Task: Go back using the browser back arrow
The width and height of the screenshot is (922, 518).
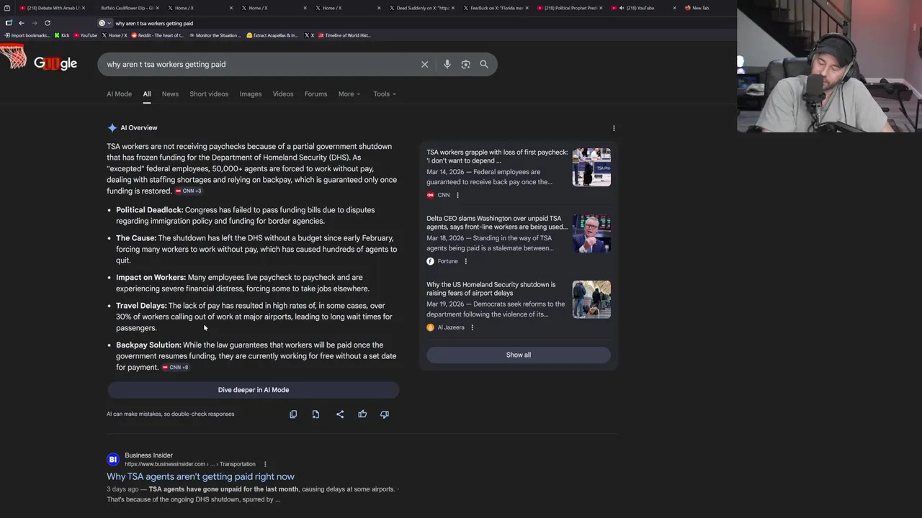Action: coord(22,23)
